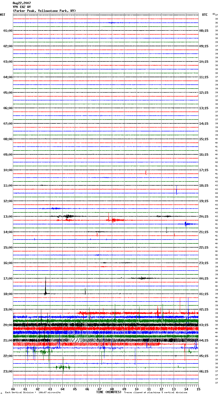219x396 pixels.
Task: Select the 21:15 UTC label
Action: (x=204, y=232)
